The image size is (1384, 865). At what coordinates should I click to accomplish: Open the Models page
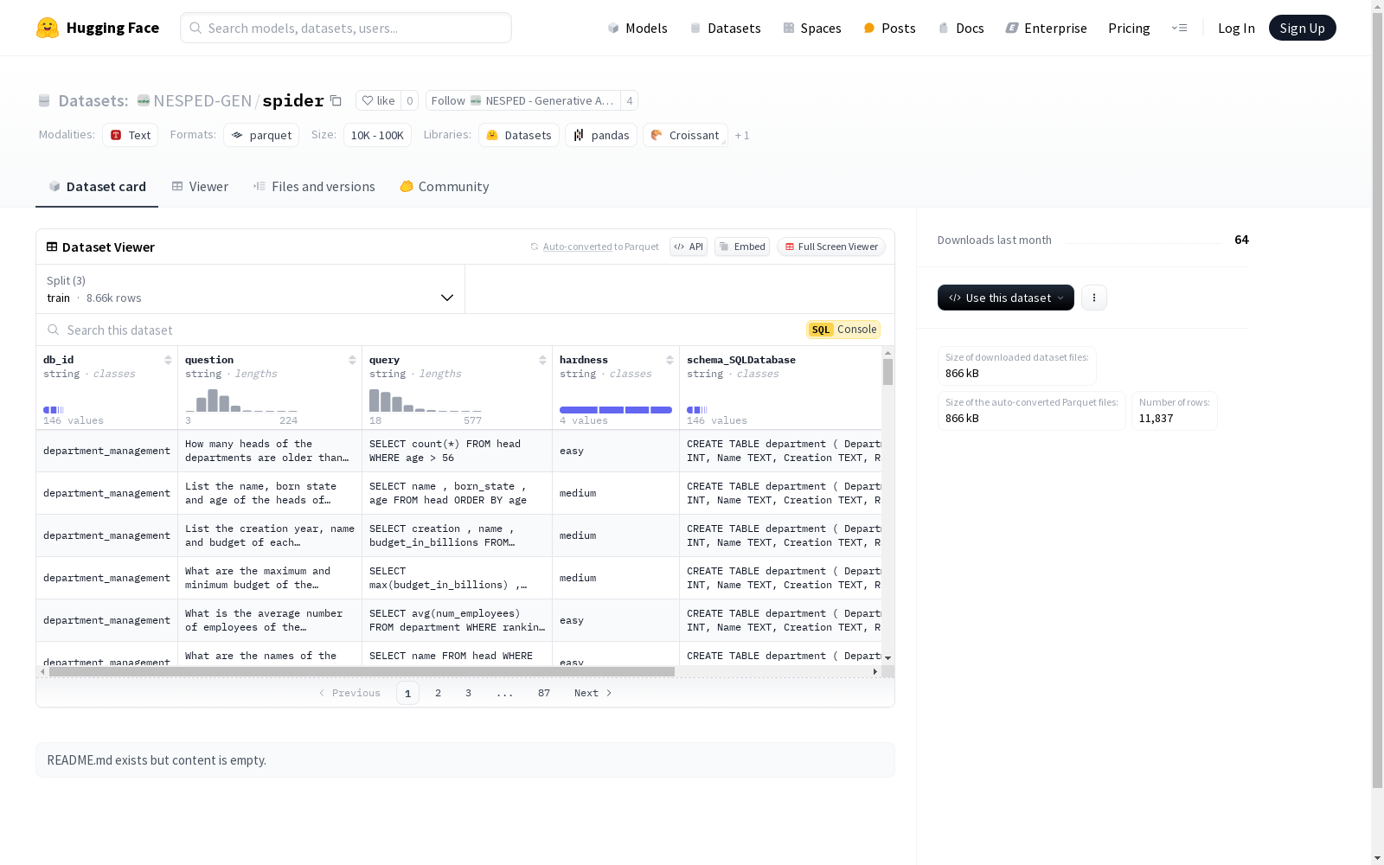(638, 28)
